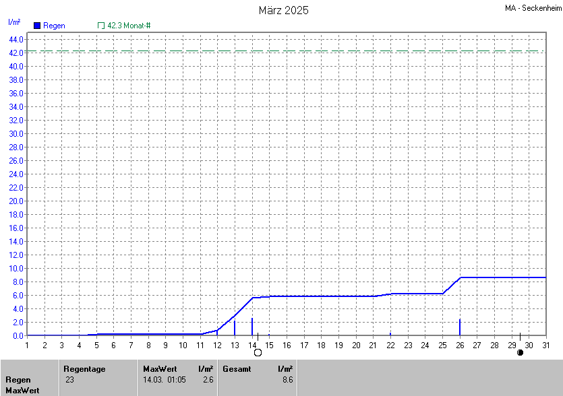
Task: Click the März 2025 chart title
Action: tap(284, 10)
